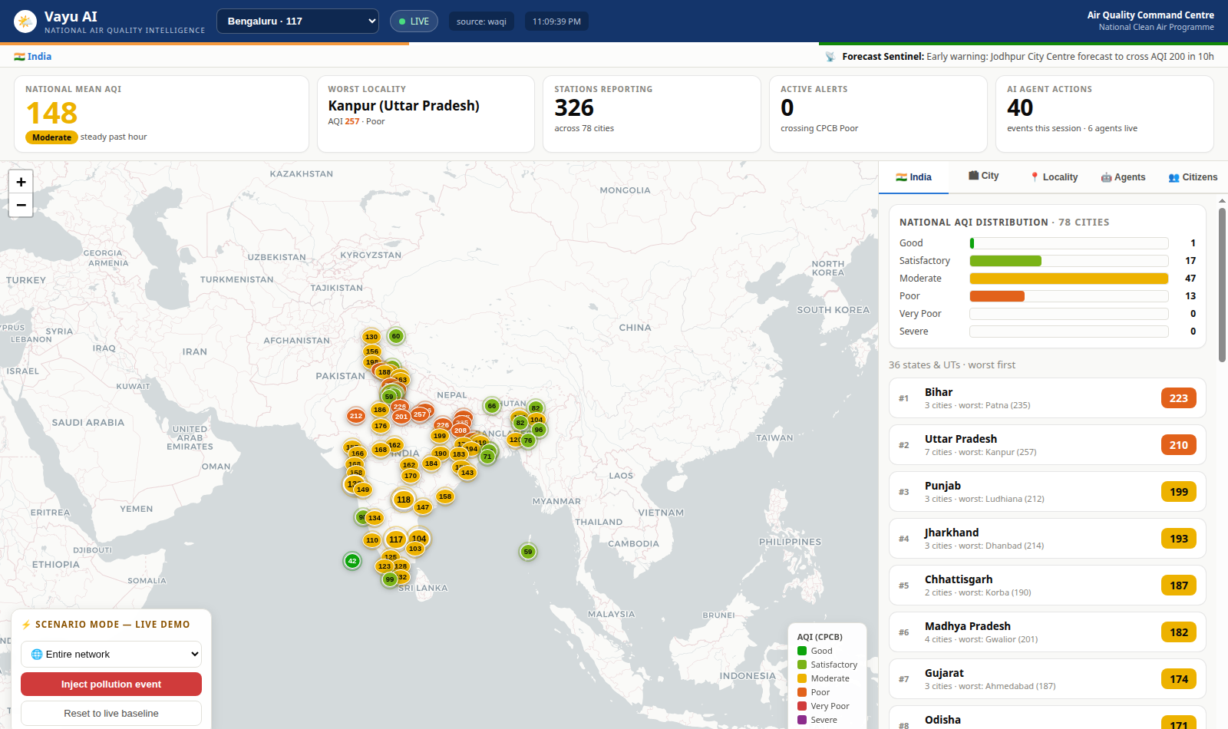This screenshot has height=729, width=1228.
Task: Open the Entire network scenario dropdown
Action: tap(111, 655)
